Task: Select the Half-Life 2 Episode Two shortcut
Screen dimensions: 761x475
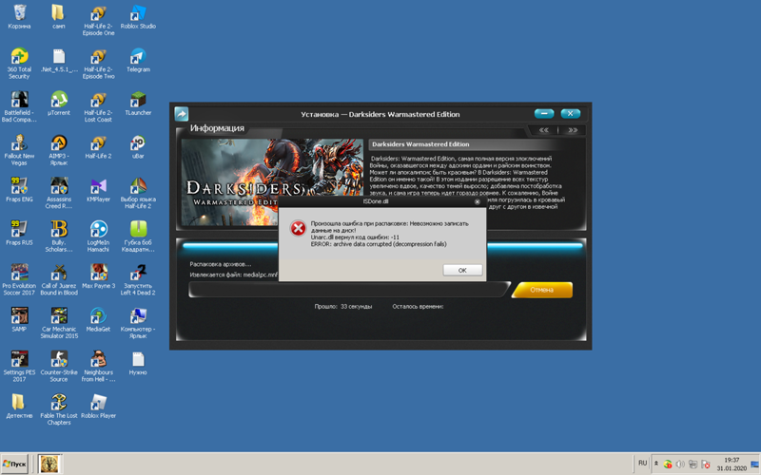Action: pyautogui.click(x=99, y=64)
